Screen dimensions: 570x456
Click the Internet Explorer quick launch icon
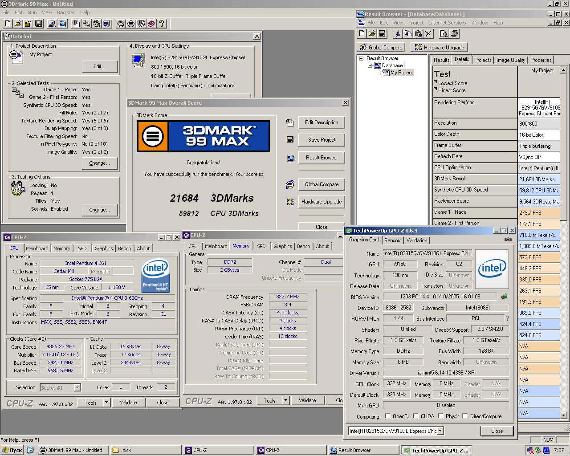pos(30,450)
